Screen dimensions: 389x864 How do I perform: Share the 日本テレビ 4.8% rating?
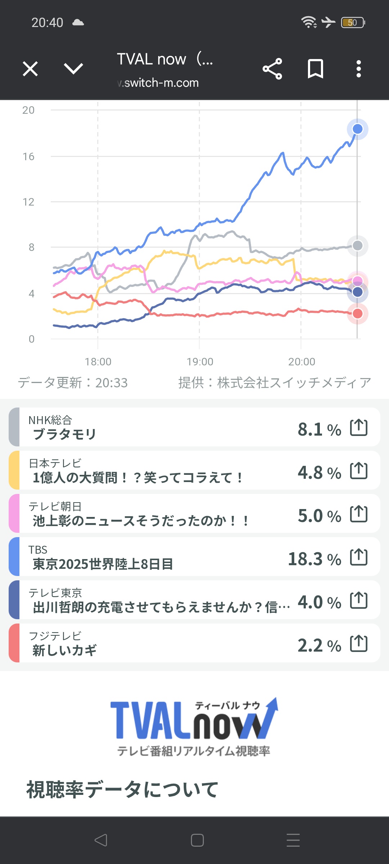[359, 471]
